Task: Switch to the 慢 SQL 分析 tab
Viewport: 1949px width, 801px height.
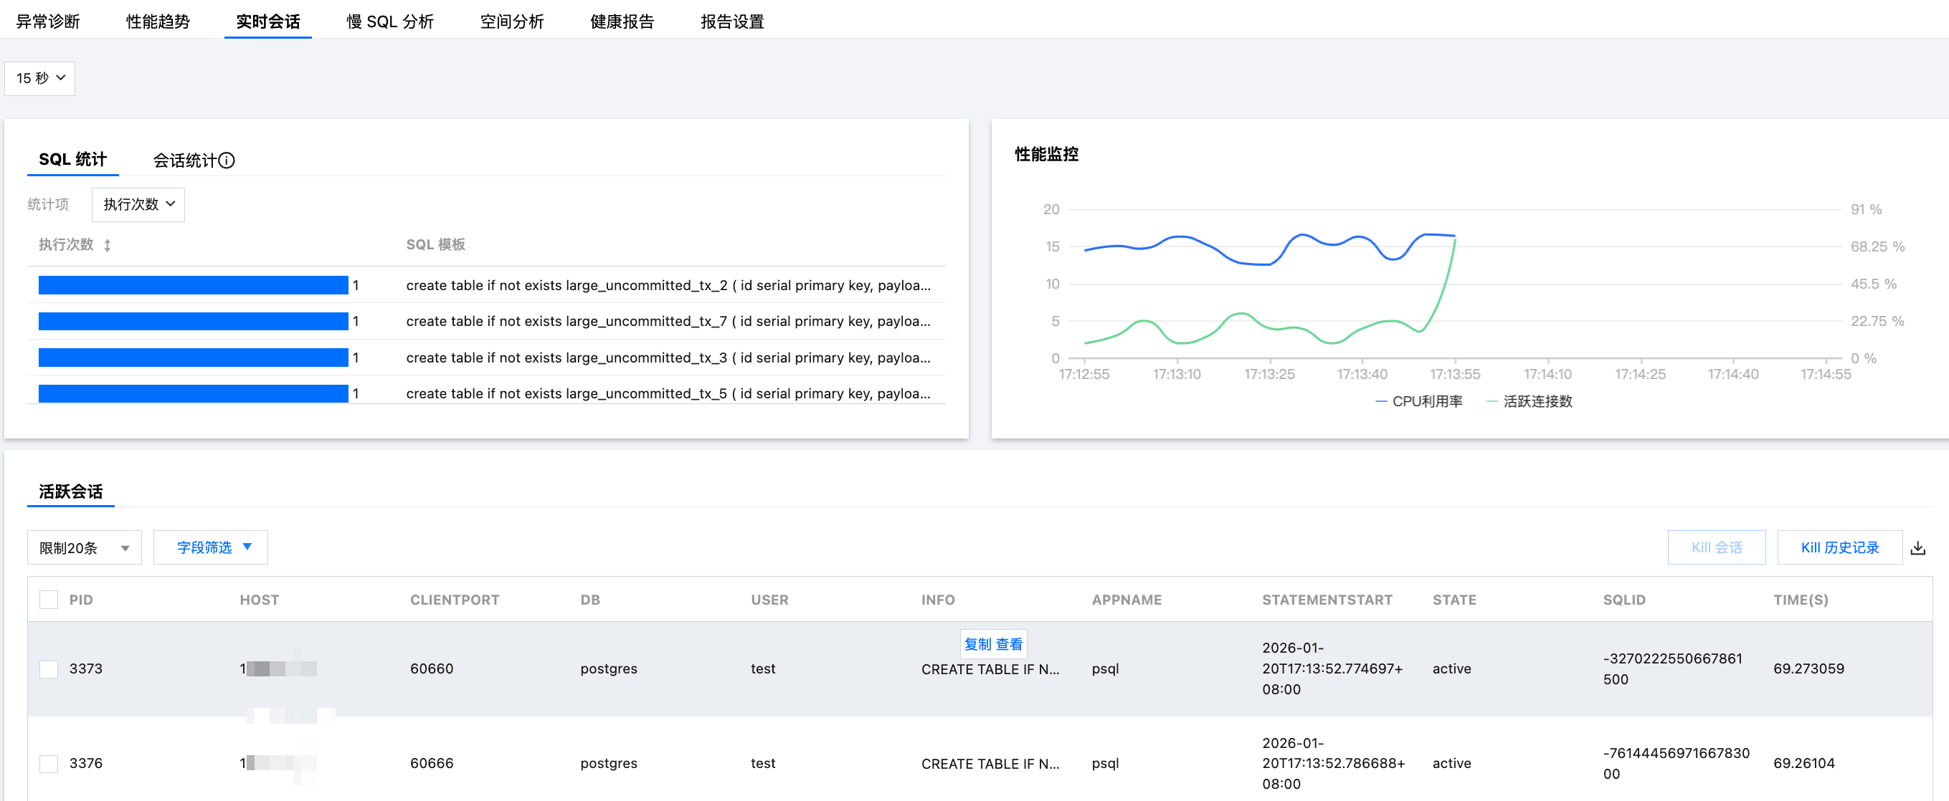Action: pyautogui.click(x=389, y=21)
